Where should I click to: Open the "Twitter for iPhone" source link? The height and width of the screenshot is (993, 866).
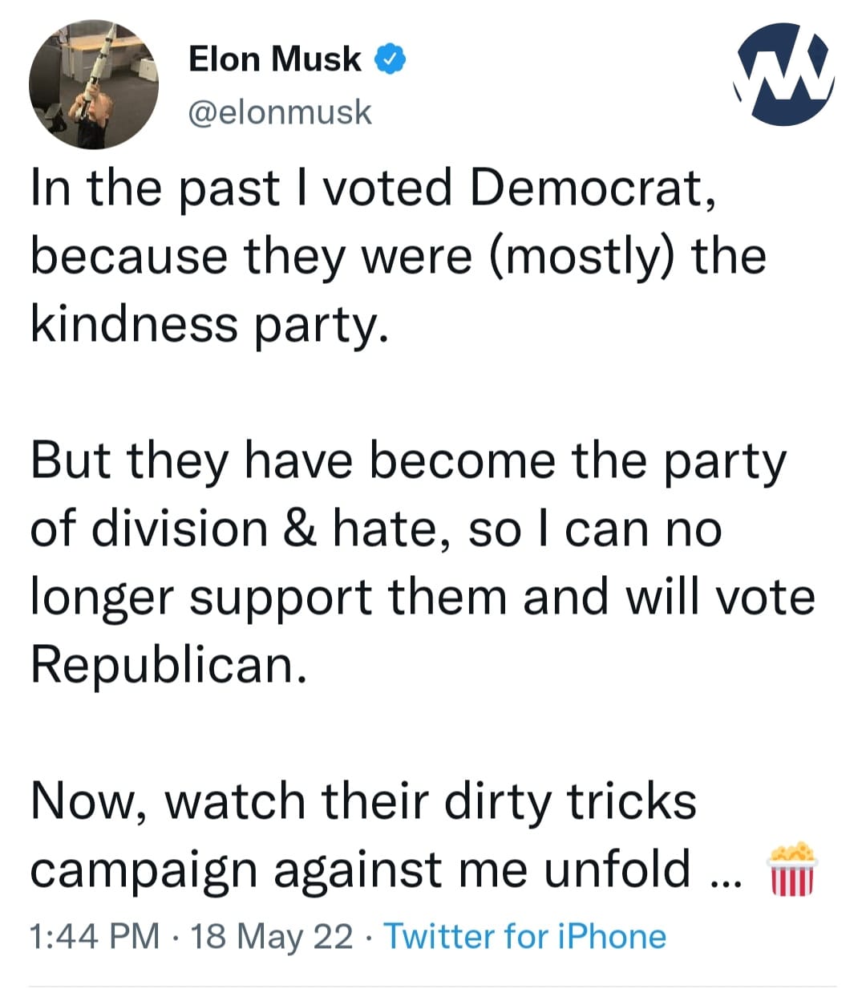point(525,936)
